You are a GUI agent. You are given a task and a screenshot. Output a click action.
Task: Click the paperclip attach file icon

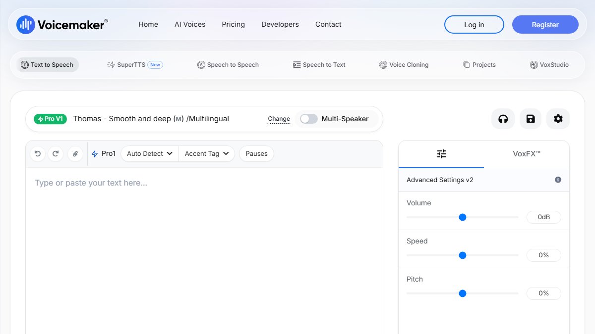[x=75, y=154]
